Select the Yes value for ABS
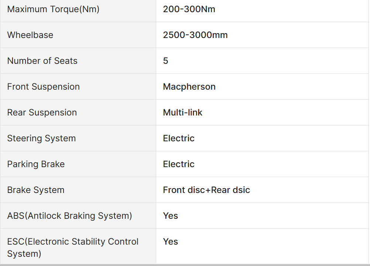The image size is (370, 266). click(170, 216)
